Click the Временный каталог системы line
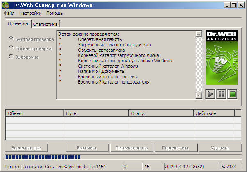Screen dimensions: 247x172 (108, 77)
